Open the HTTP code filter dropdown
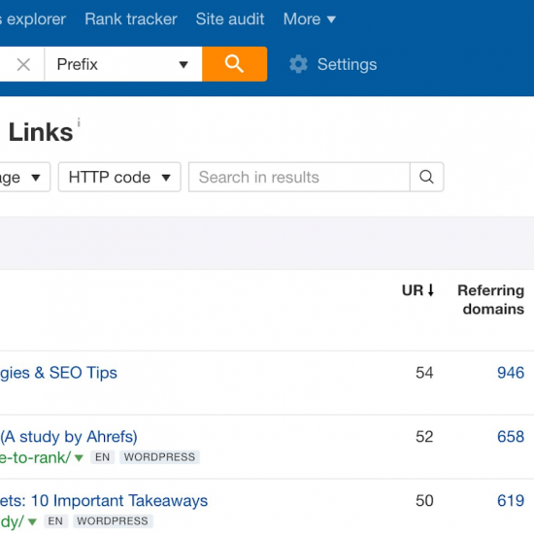Screen dimensions: 534x534 [119, 177]
